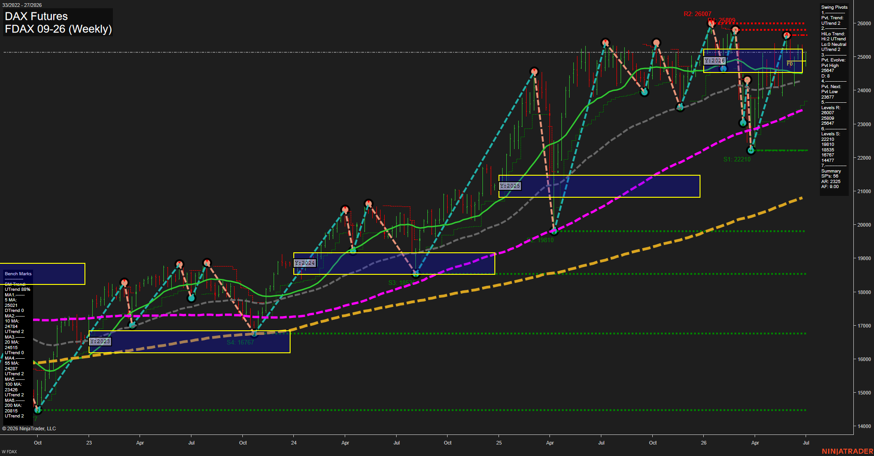The image size is (874, 456).
Task: Click the S1: 22210 support label
Action: 737,159
